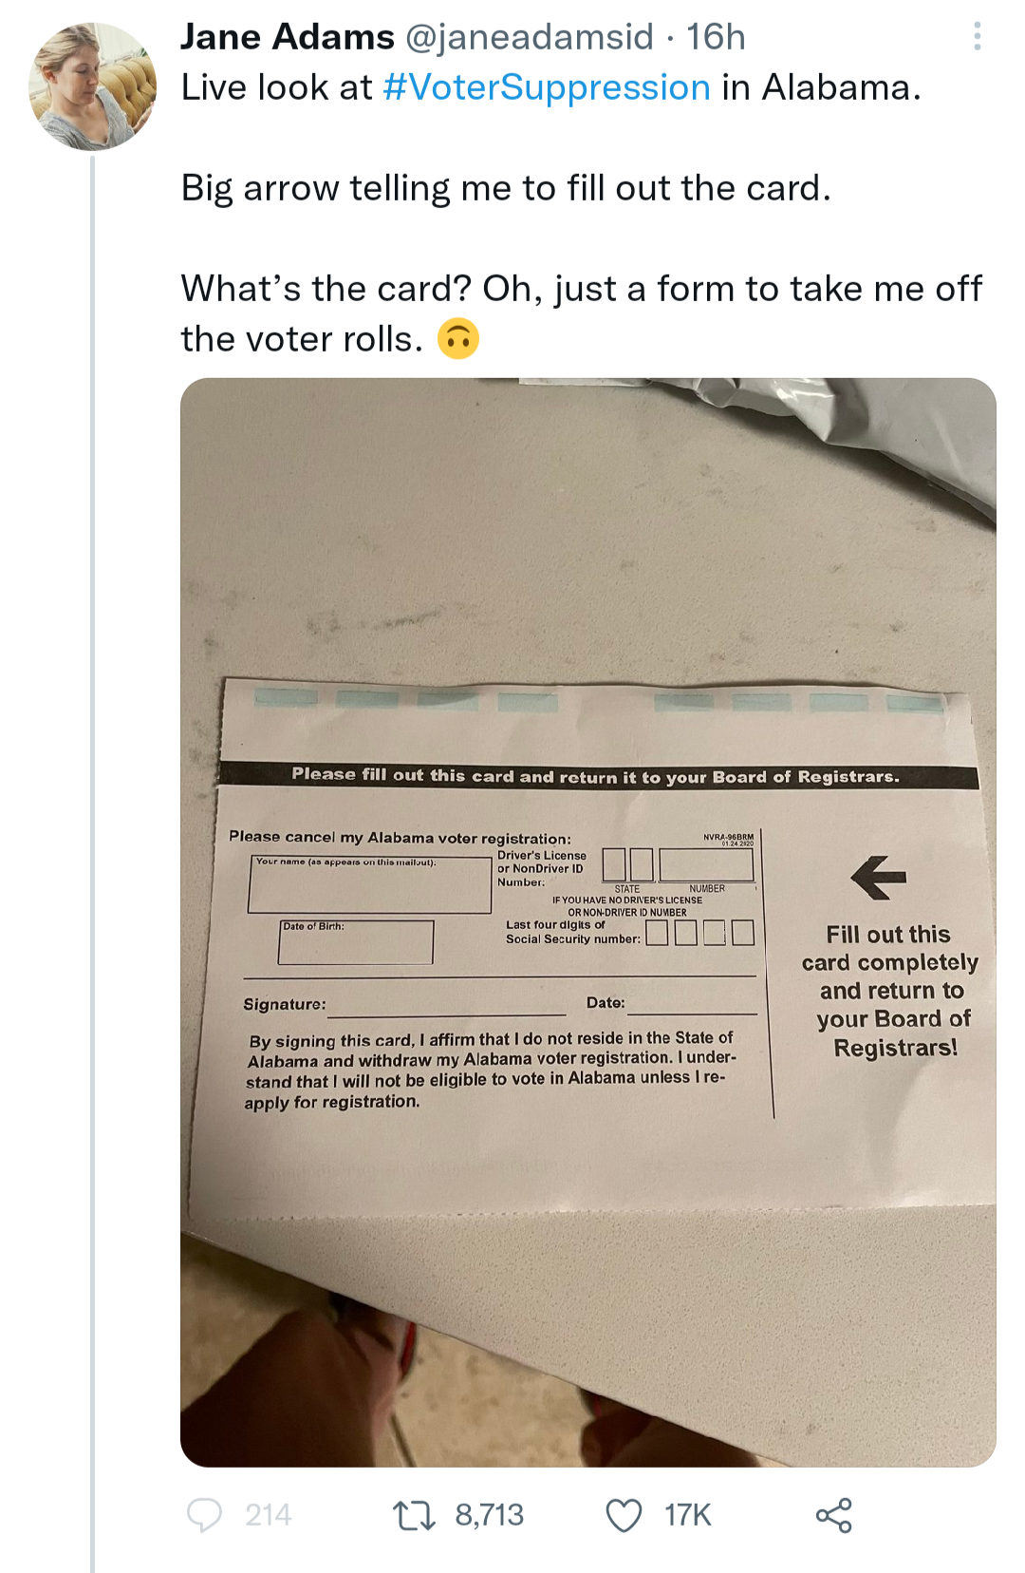Open the share icon options

click(x=833, y=1515)
